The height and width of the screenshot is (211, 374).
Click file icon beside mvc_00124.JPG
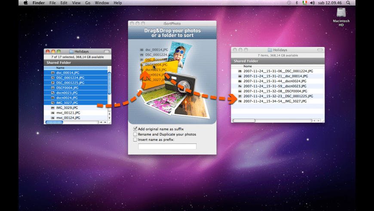point(53,118)
